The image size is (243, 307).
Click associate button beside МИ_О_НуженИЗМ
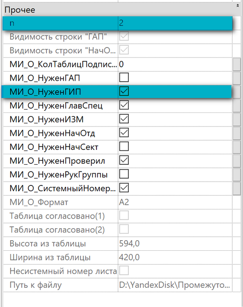(x=237, y=120)
